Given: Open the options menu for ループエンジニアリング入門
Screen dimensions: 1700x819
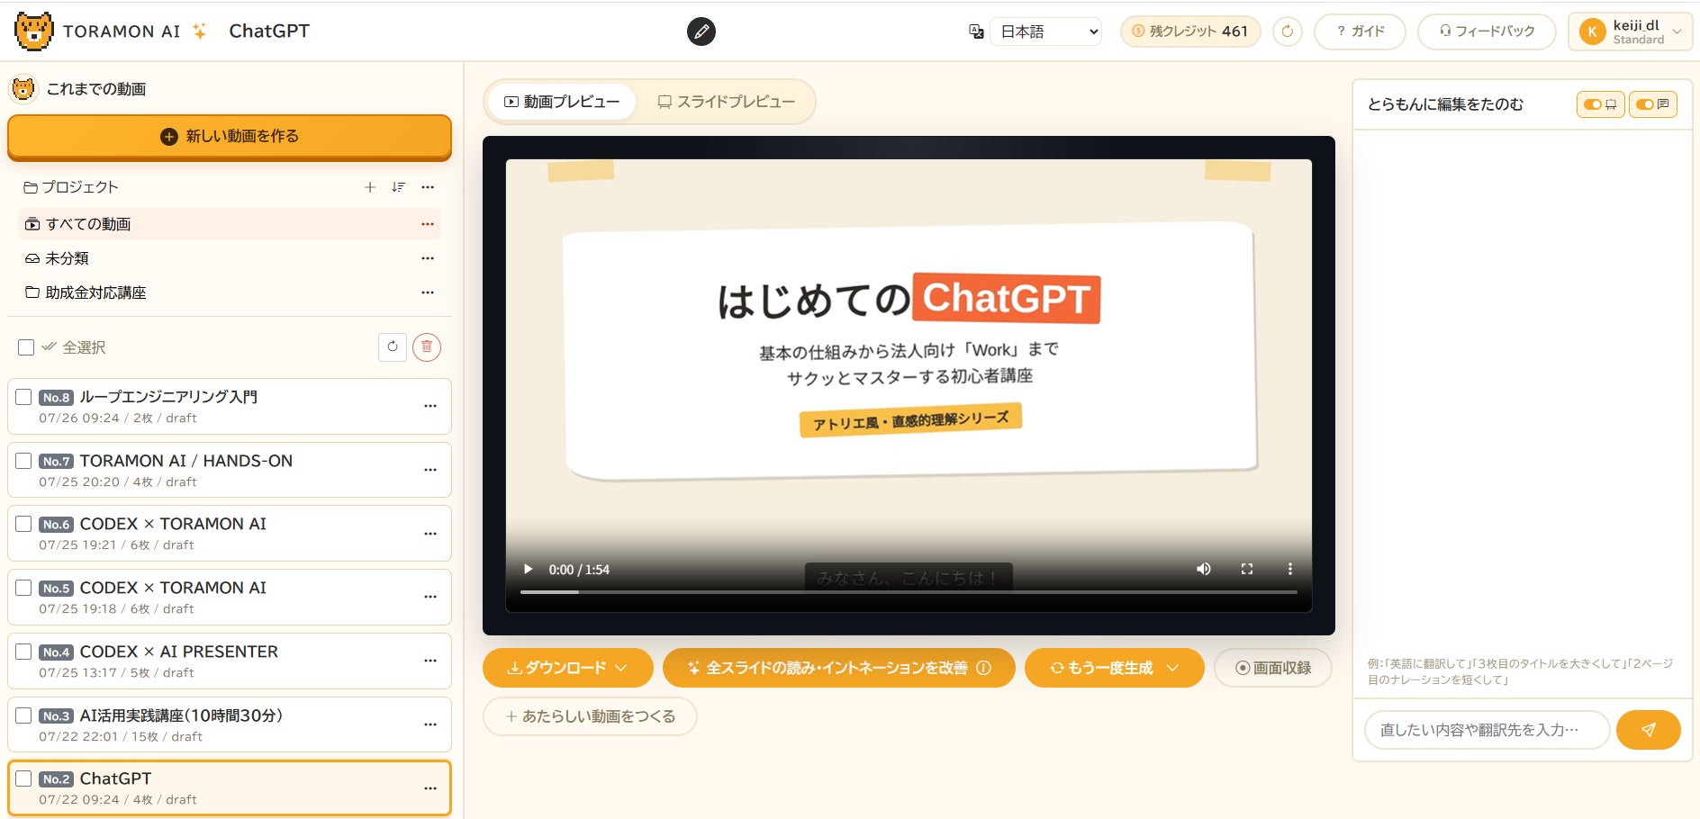Looking at the screenshot, I should [x=430, y=407].
